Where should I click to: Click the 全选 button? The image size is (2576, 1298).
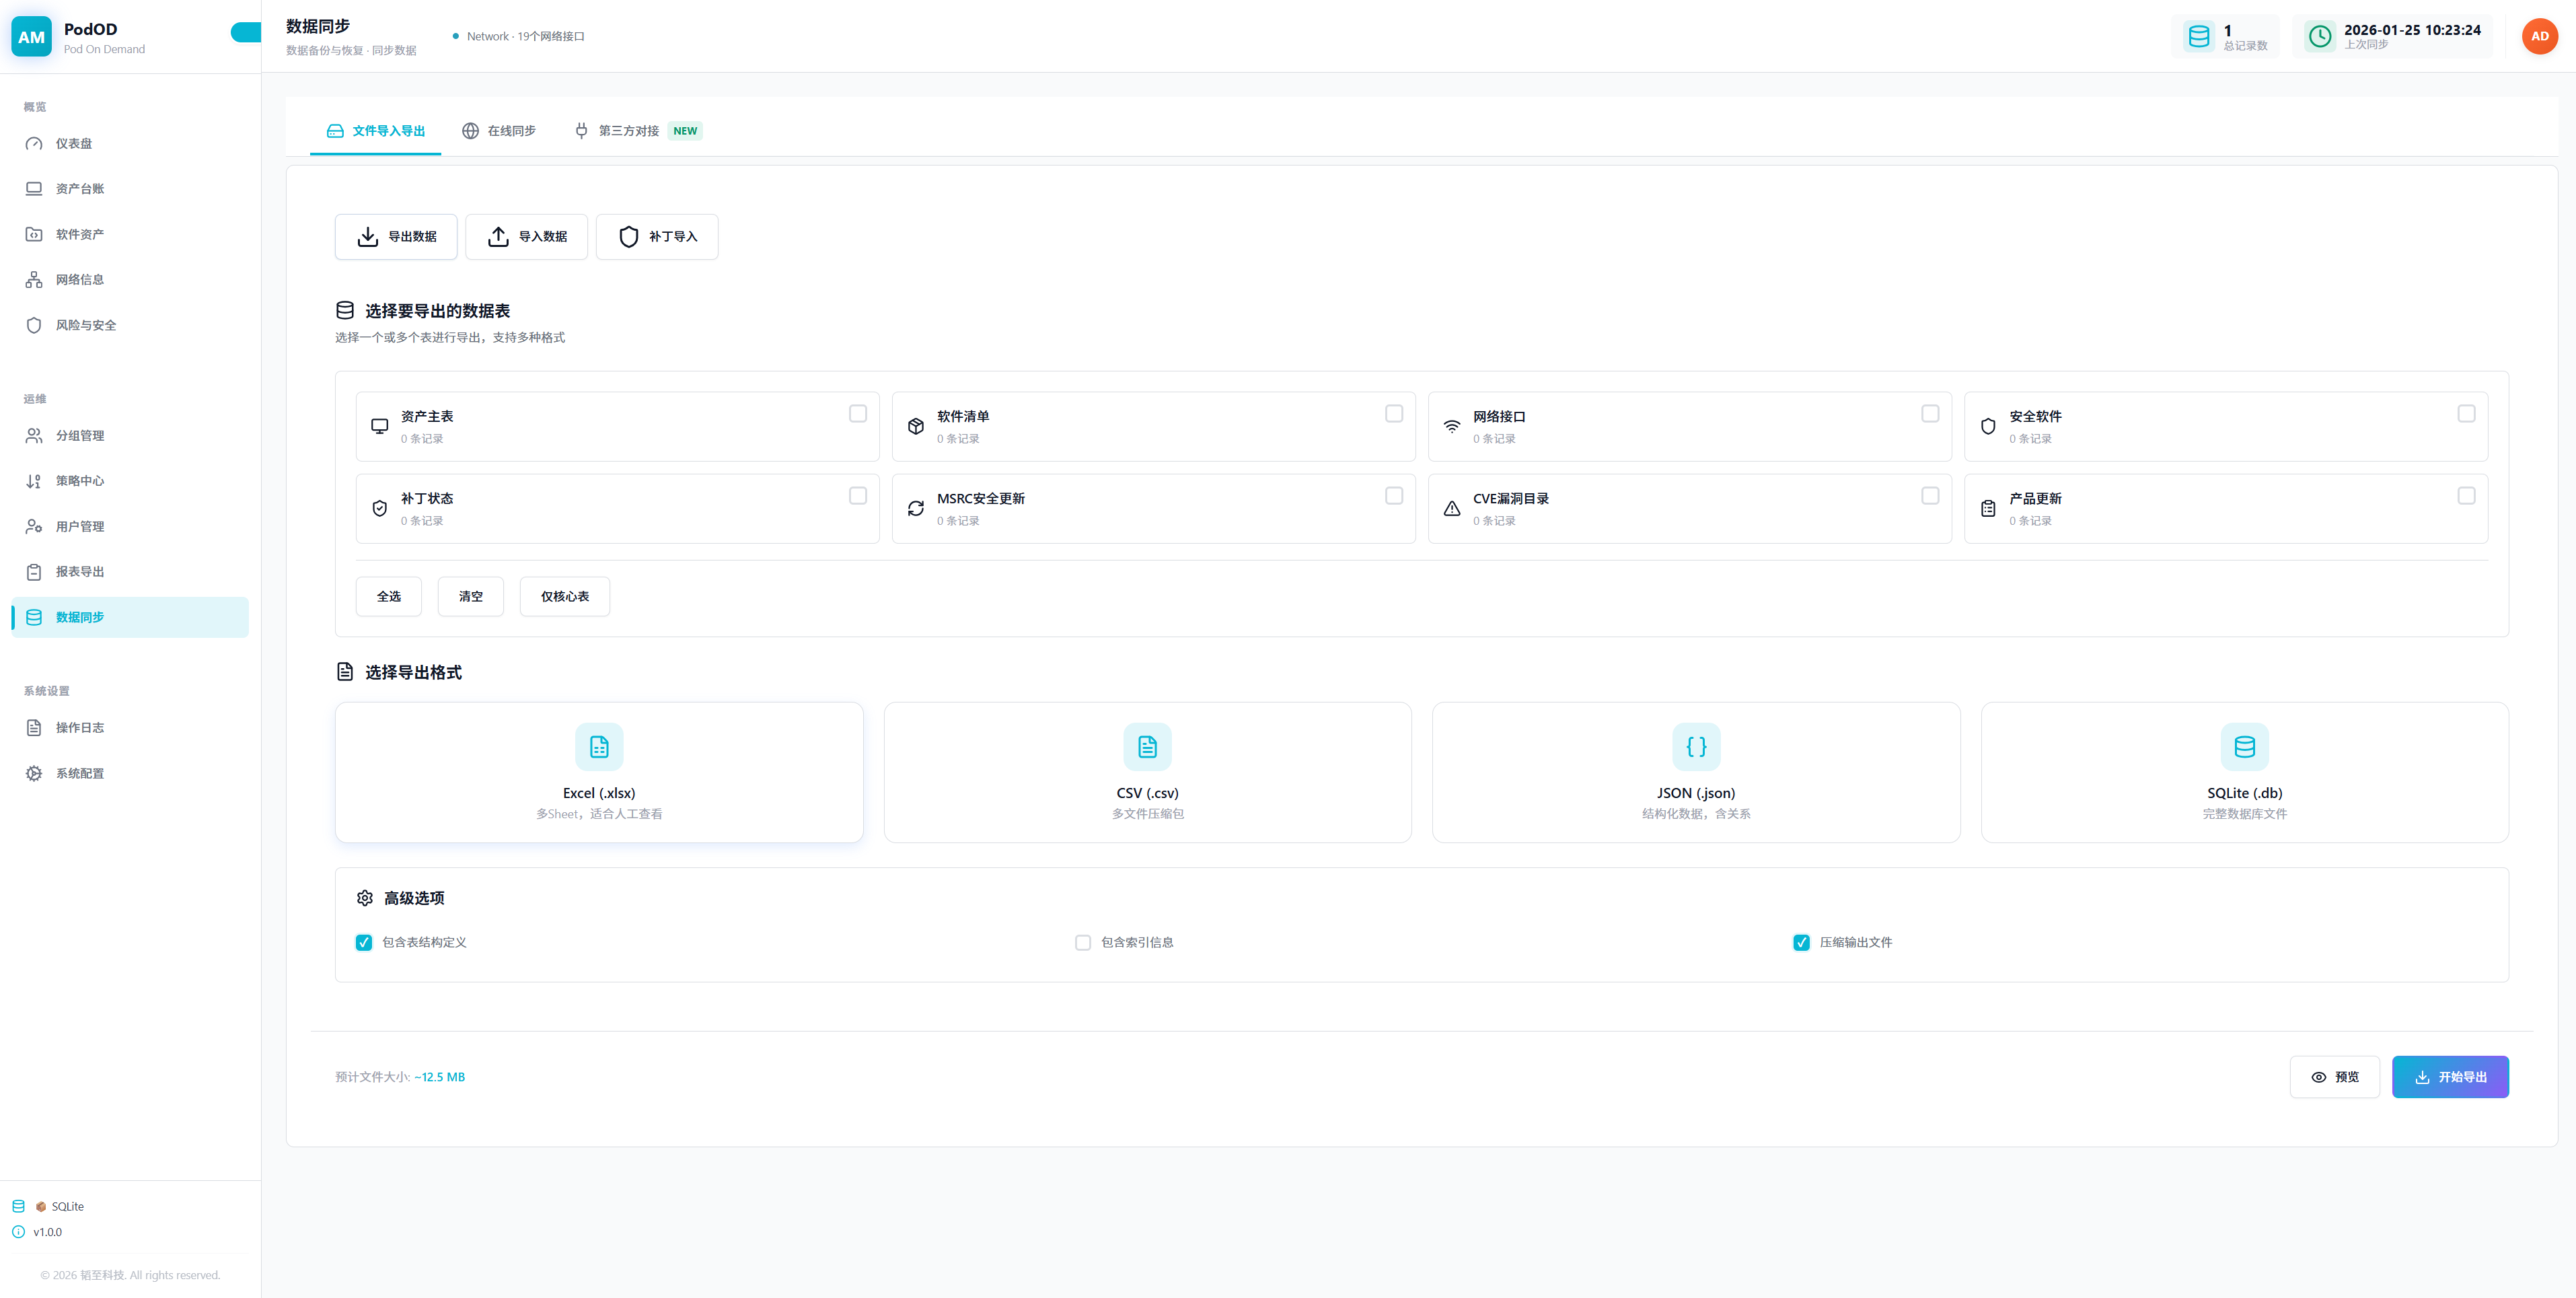coord(388,596)
